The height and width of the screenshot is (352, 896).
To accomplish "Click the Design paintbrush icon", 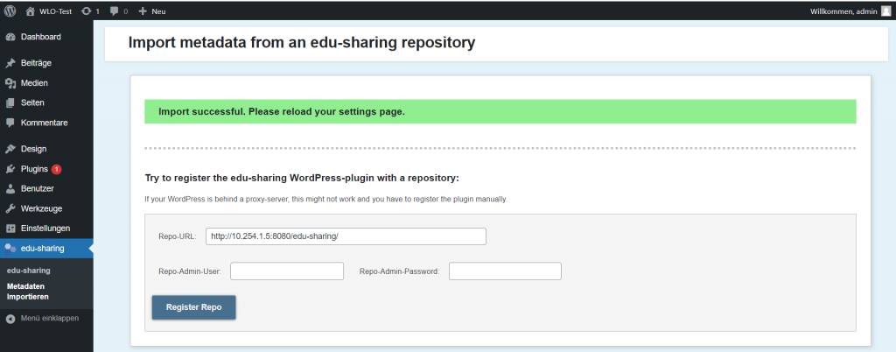I will (x=10, y=149).
